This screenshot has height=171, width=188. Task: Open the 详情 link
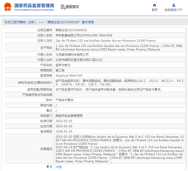[x=58, y=167]
